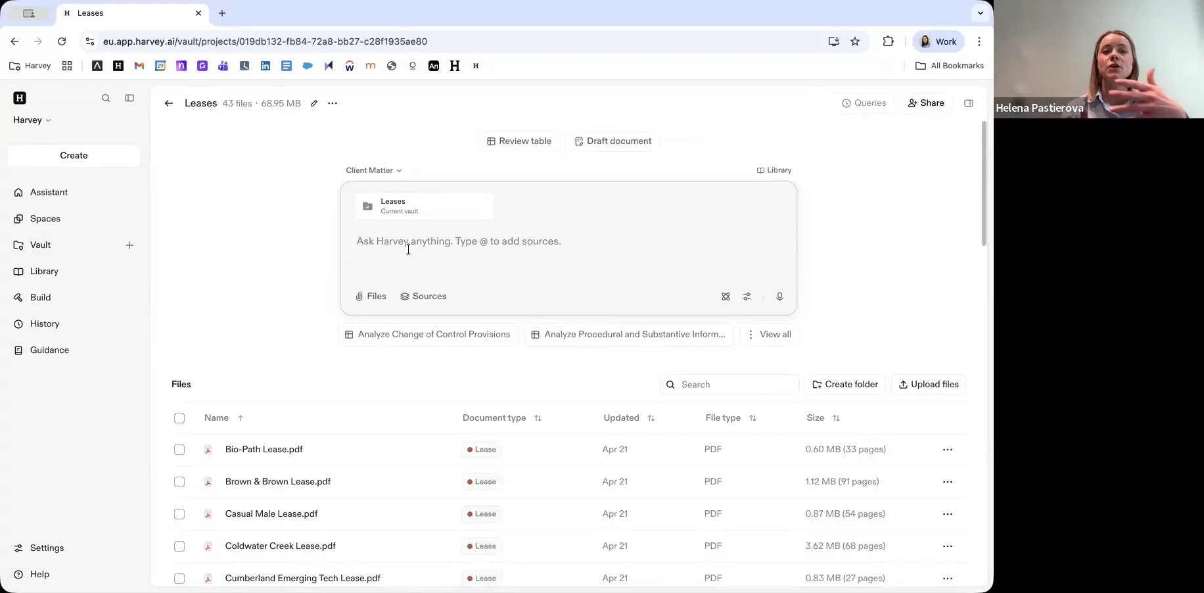Open the Leases vault more options ellipsis
1204x593 pixels.
pyautogui.click(x=333, y=103)
